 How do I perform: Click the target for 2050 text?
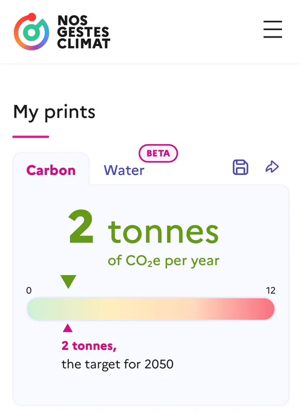pos(117,365)
